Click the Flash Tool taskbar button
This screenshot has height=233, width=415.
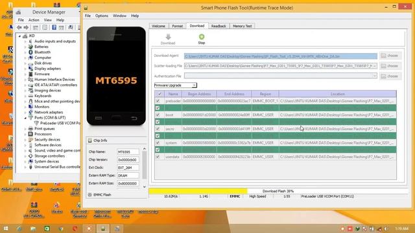tap(102, 228)
